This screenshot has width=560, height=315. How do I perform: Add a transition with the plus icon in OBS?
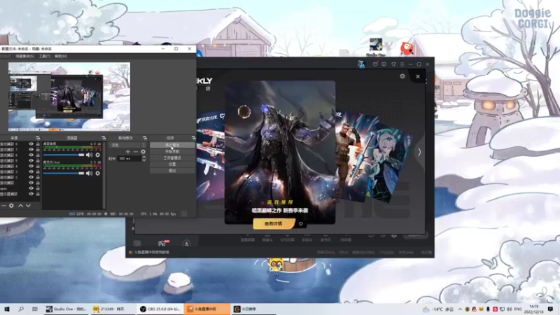tap(128, 152)
